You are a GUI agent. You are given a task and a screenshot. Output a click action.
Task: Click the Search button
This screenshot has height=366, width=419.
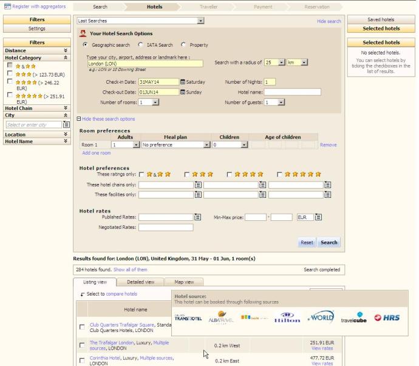click(329, 242)
